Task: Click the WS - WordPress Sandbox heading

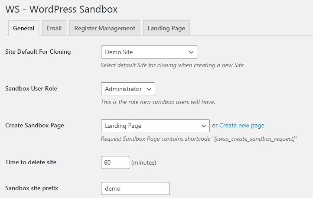Action: [x=61, y=9]
